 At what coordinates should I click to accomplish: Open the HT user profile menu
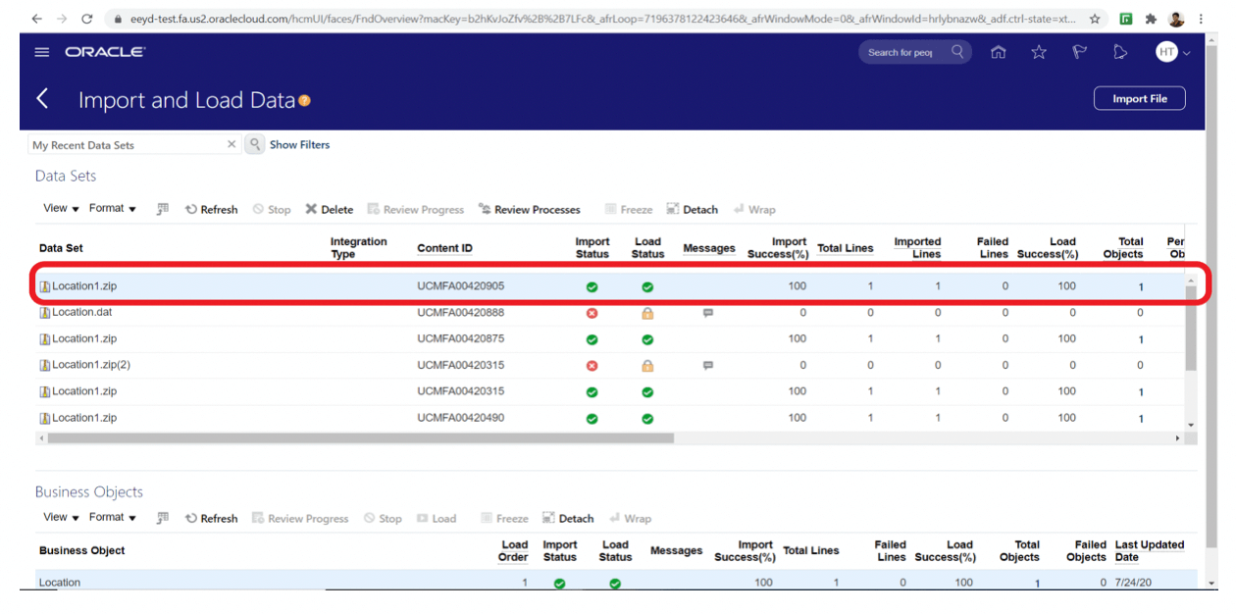click(1172, 53)
